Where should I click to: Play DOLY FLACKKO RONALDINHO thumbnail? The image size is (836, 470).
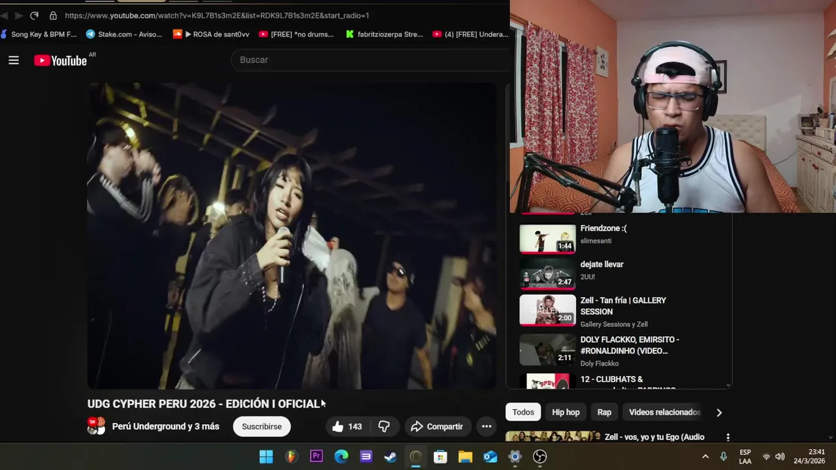547,349
